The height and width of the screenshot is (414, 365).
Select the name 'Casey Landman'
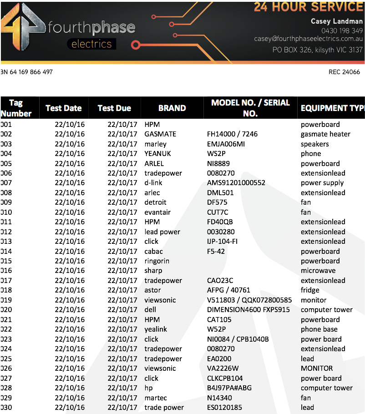[x=337, y=21]
